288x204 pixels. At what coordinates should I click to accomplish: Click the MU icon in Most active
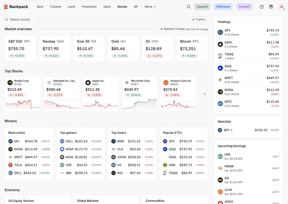pyautogui.click(x=11, y=141)
